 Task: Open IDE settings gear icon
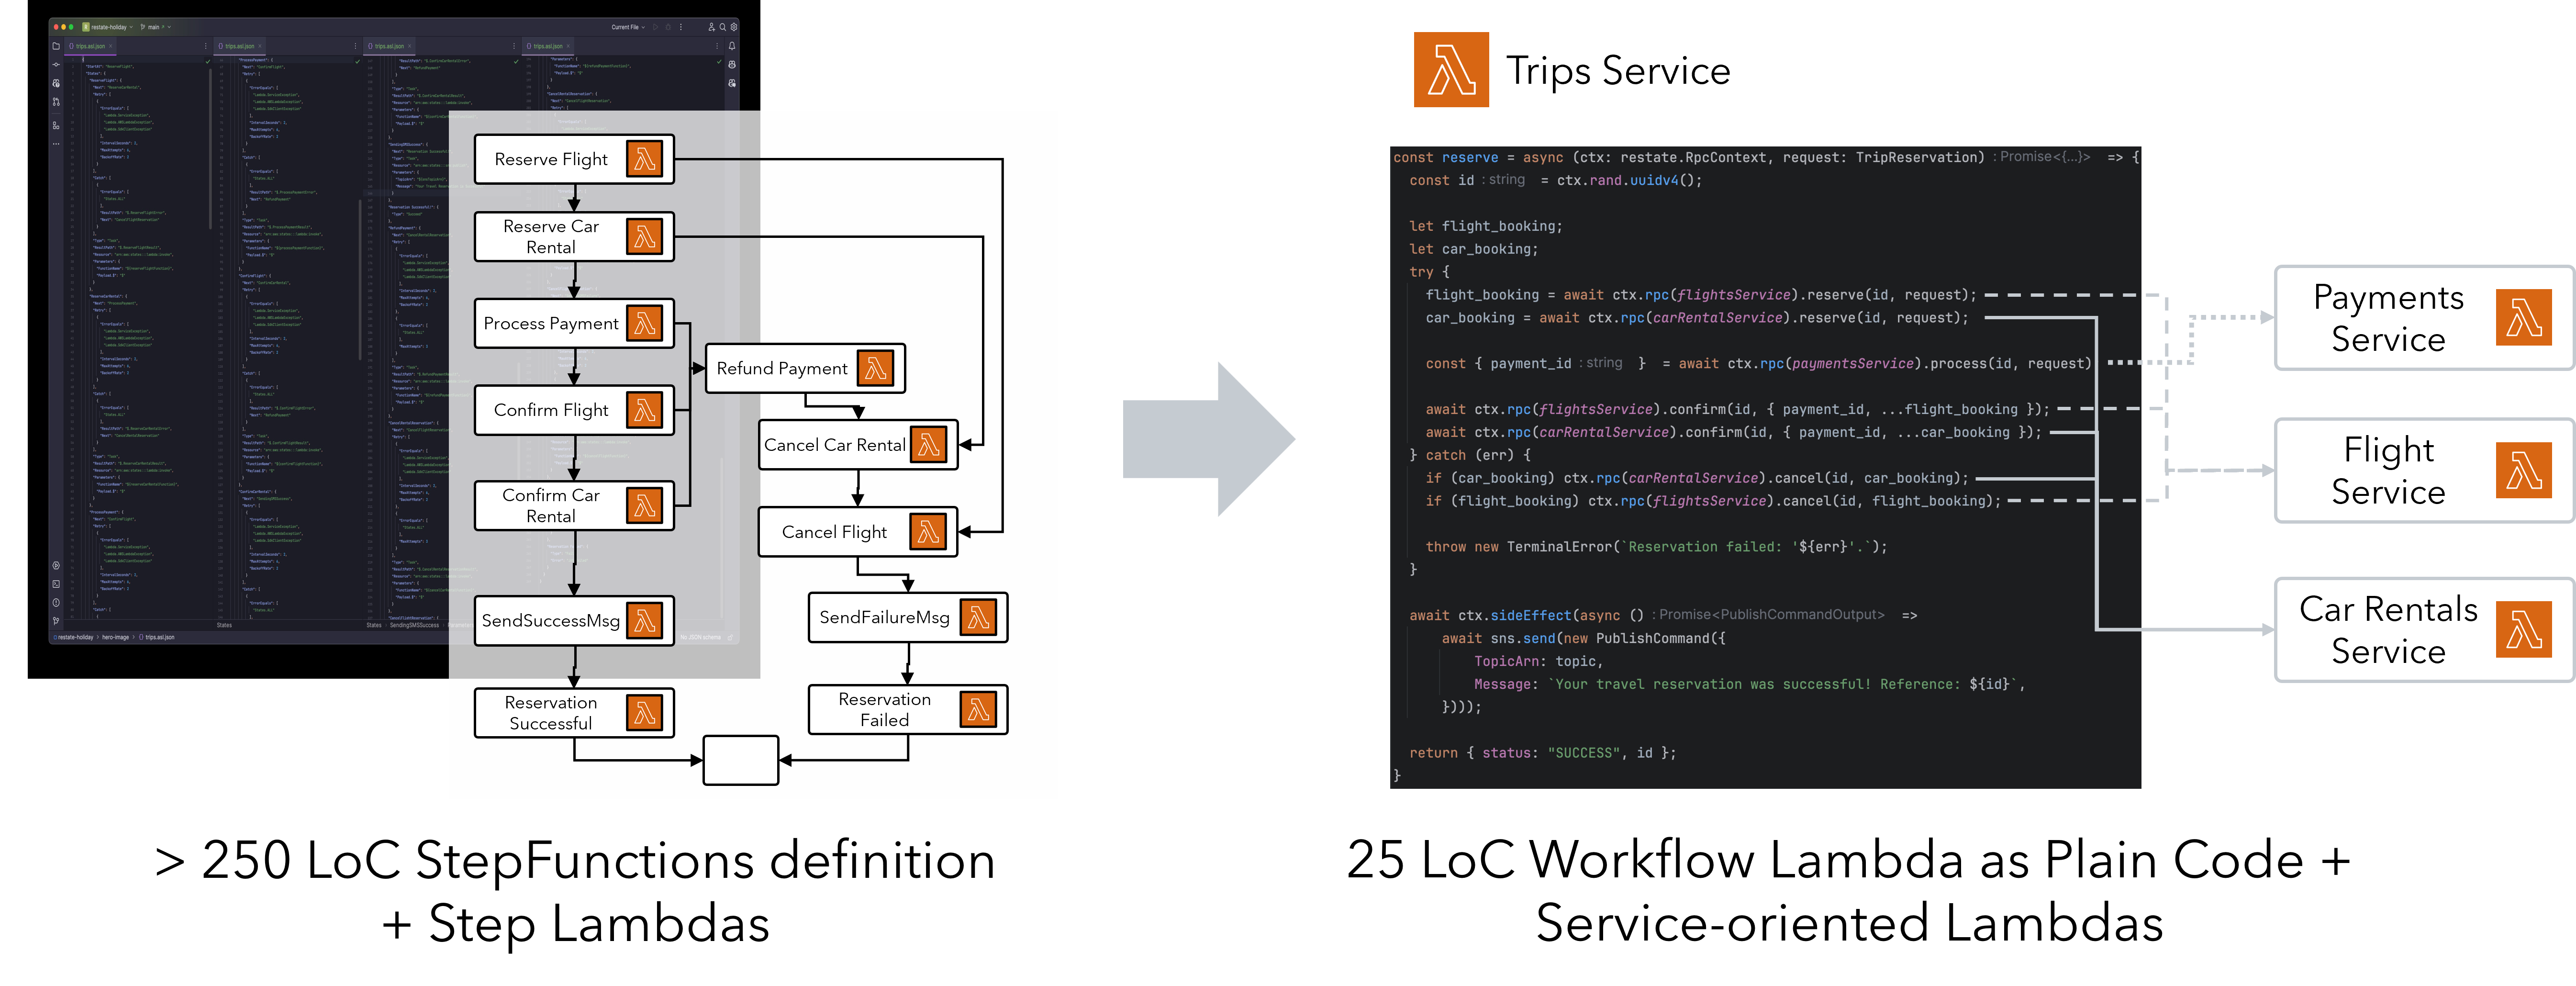click(734, 27)
